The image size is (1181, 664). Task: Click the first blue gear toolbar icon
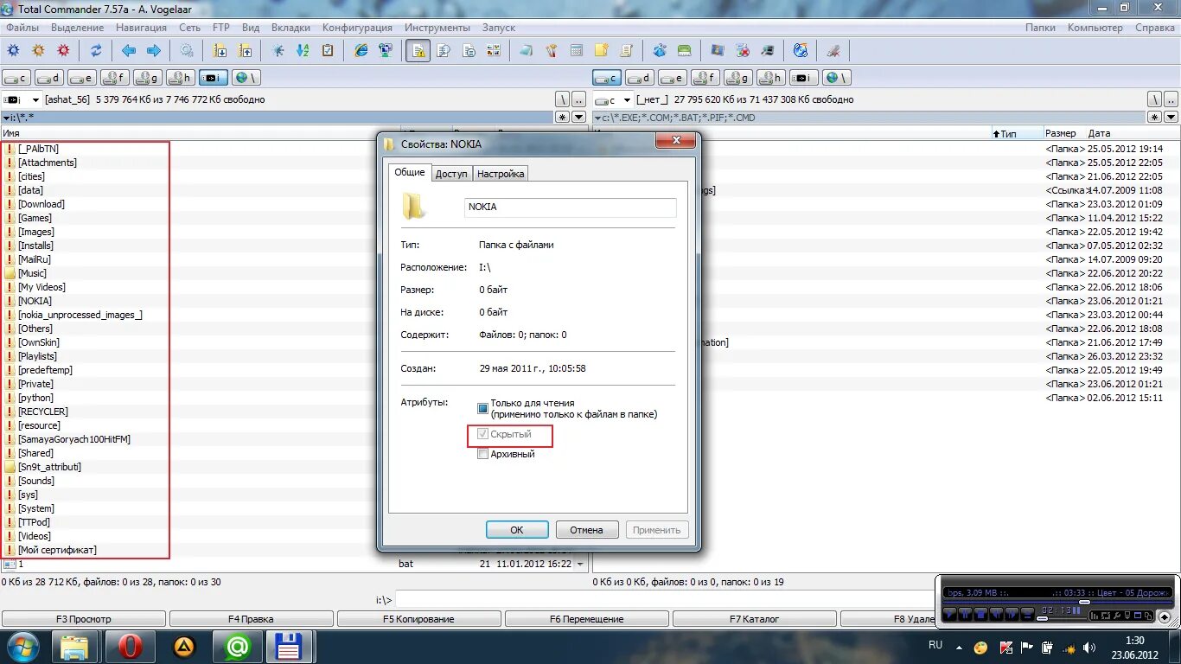tap(13, 51)
